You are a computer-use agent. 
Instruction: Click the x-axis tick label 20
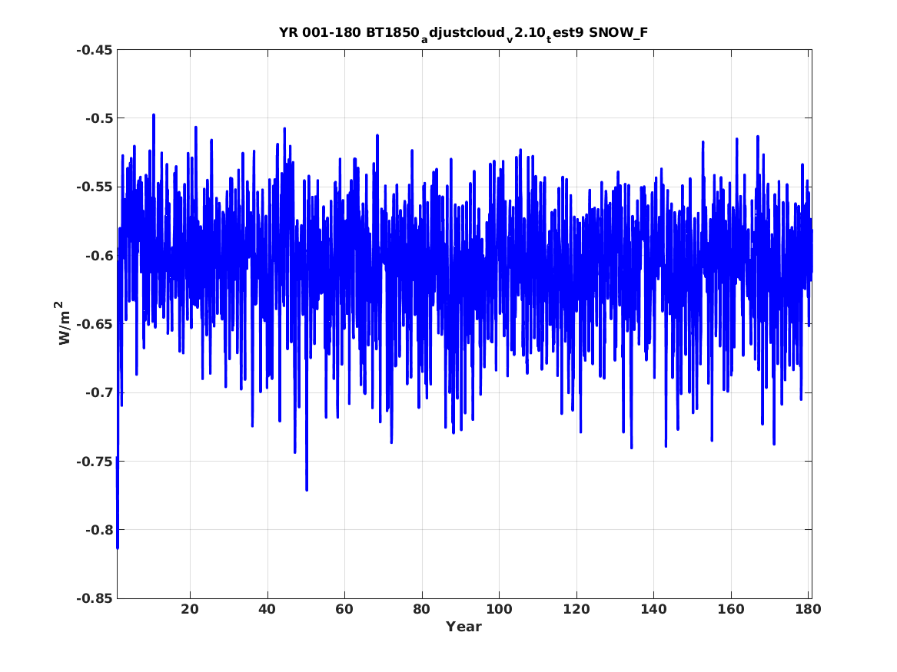point(190,609)
